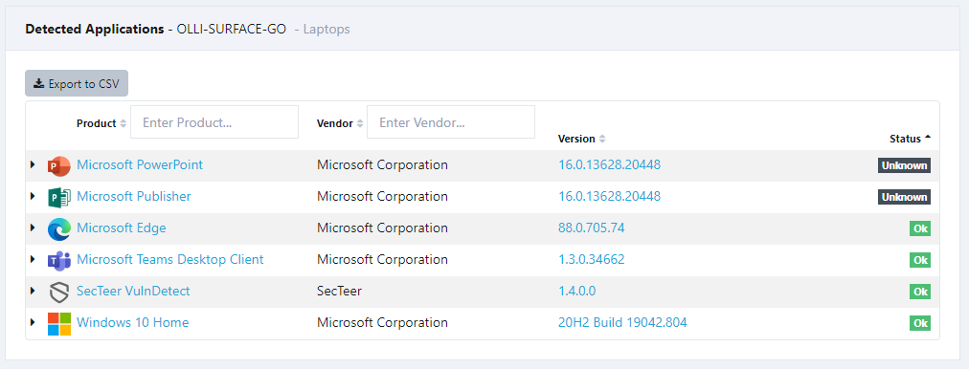Click Edge version 88.0.705.74
This screenshot has width=969, height=369.
click(x=592, y=228)
